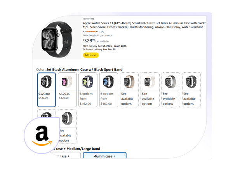Select Jet Black case with Black Sport Band swatch

coord(47,90)
